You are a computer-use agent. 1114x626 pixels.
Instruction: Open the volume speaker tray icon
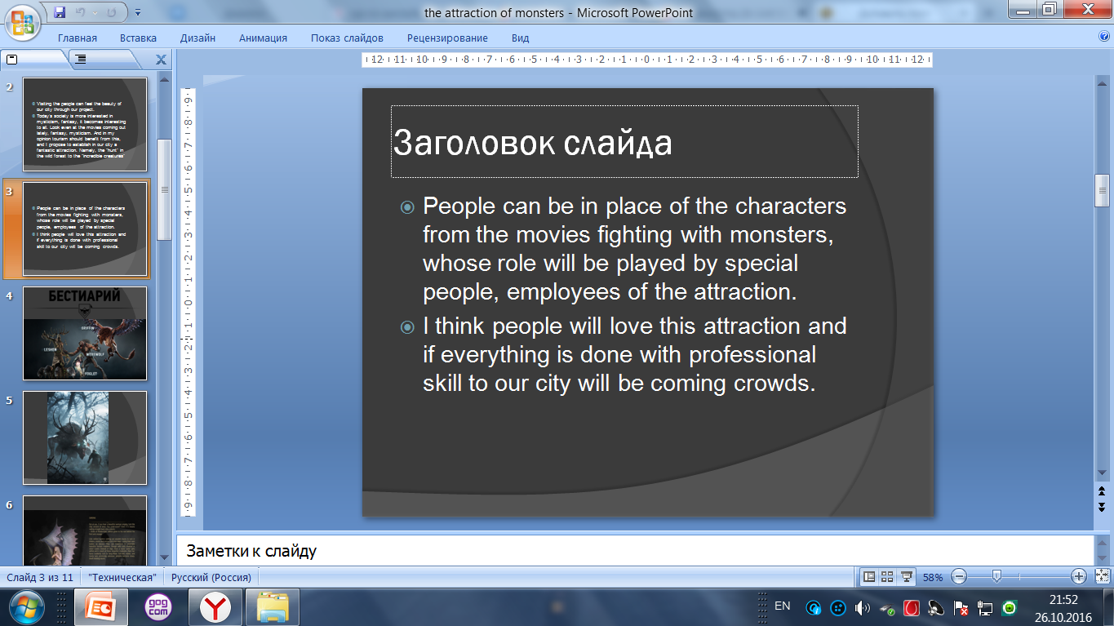tap(863, 608)
